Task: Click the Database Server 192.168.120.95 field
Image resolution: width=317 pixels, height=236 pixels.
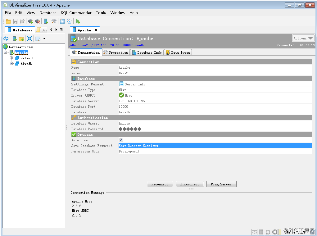Action: pos(215,101)
